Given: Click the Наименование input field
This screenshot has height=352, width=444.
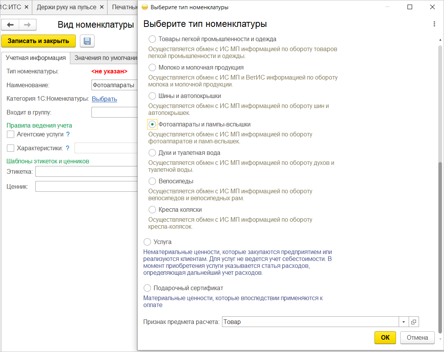Looking at the screenshot, I should coord(114,85).
